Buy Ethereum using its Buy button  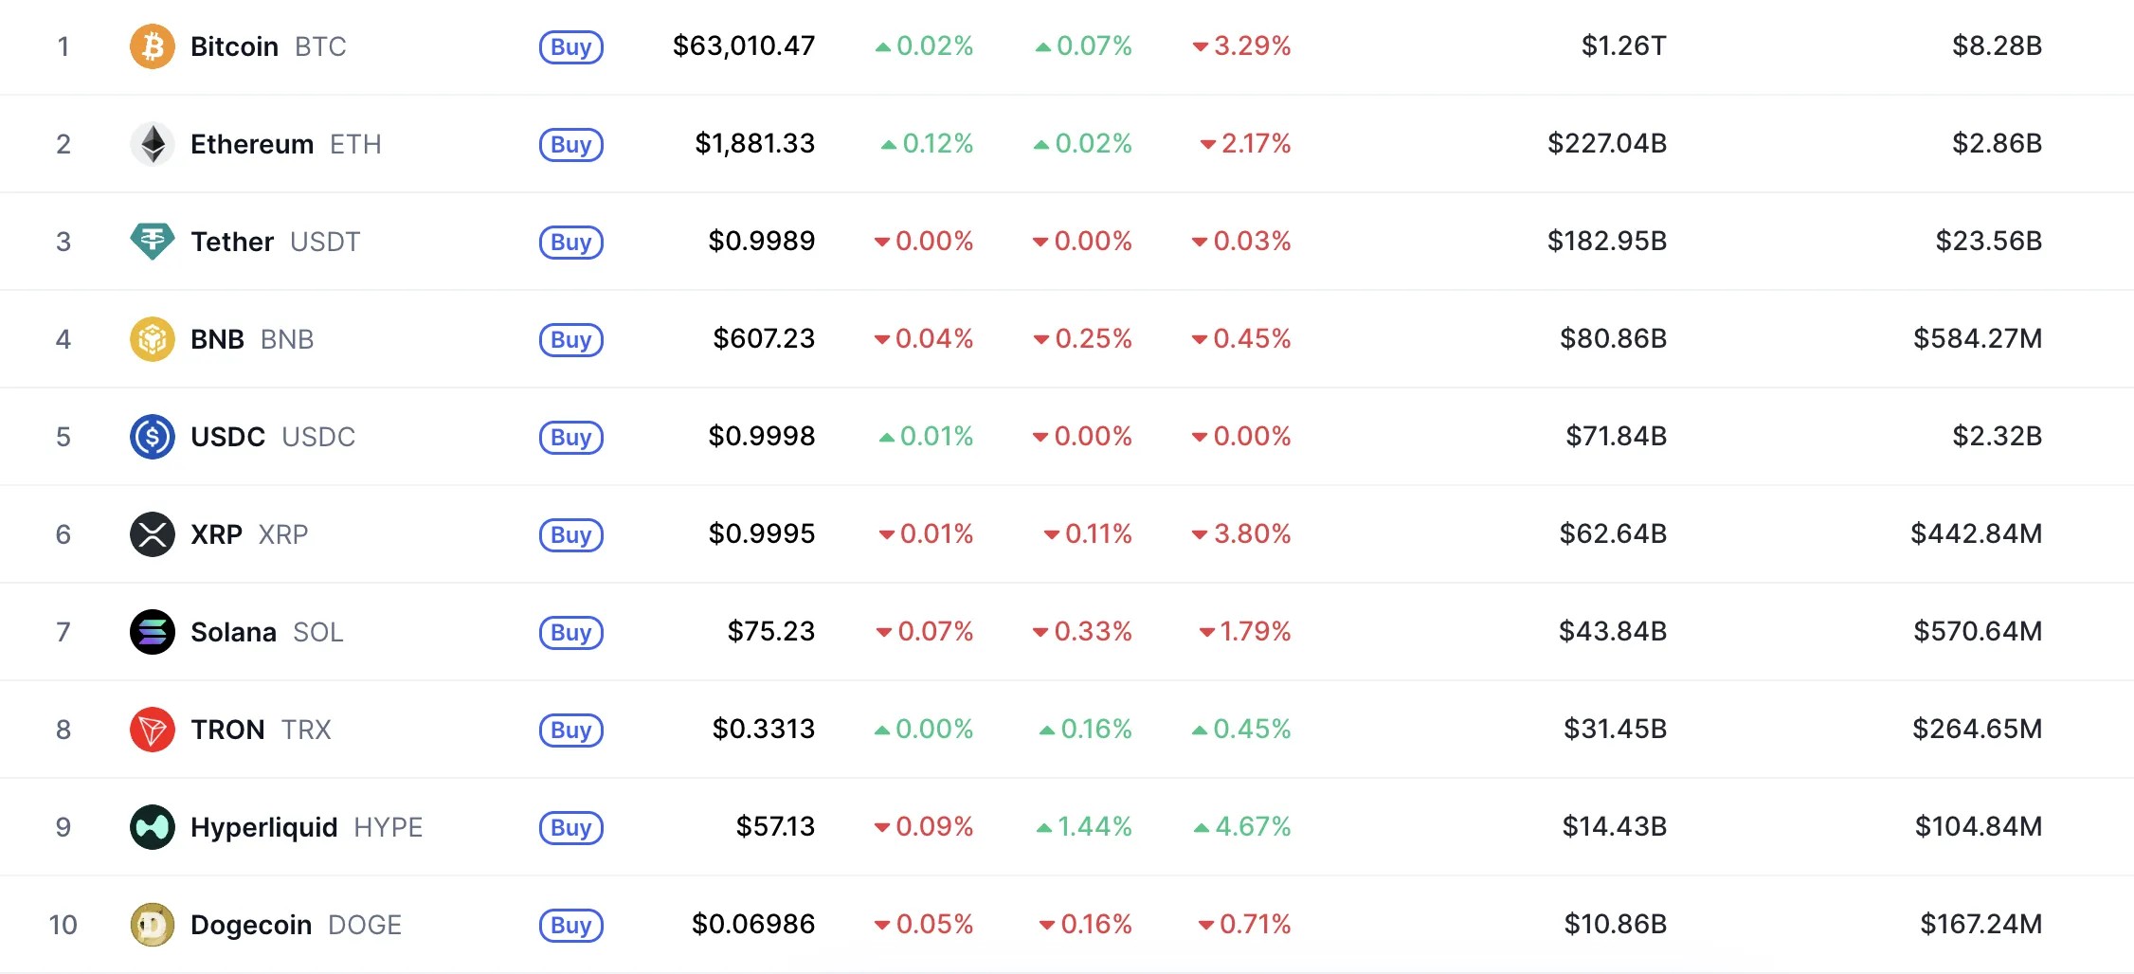[x=571, y=144]
